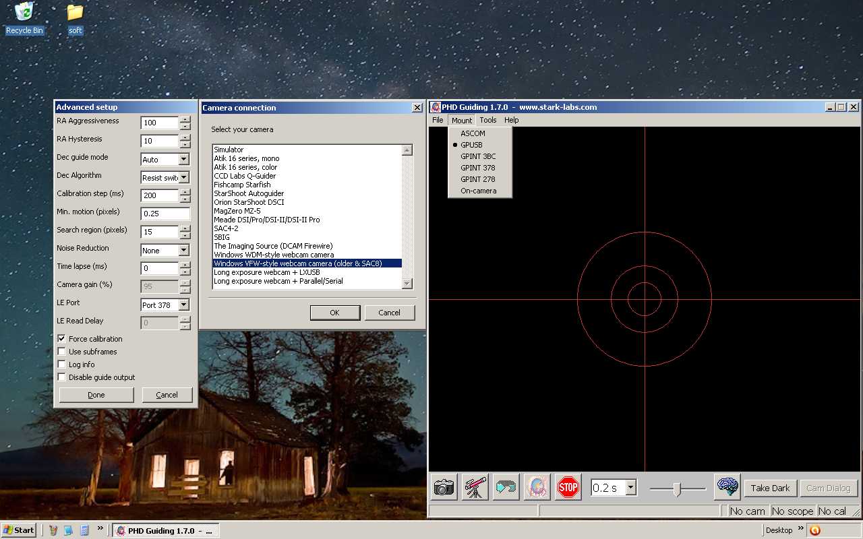Viewport: 863px width, 539px height.
Task: Open the Help menu
Action: click(x=512, y=120)
